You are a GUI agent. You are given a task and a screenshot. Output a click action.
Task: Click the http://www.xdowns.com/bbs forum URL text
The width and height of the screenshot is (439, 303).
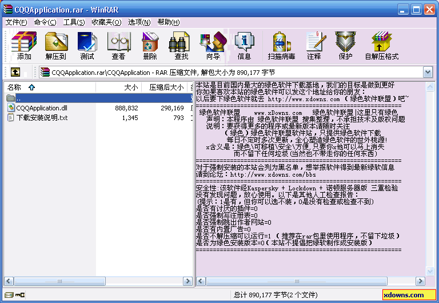point(273,174)
